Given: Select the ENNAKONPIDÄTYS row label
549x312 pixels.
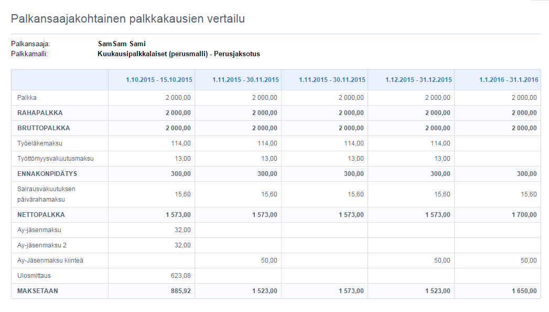Looking at the screenshot, I should click(47, 174).
